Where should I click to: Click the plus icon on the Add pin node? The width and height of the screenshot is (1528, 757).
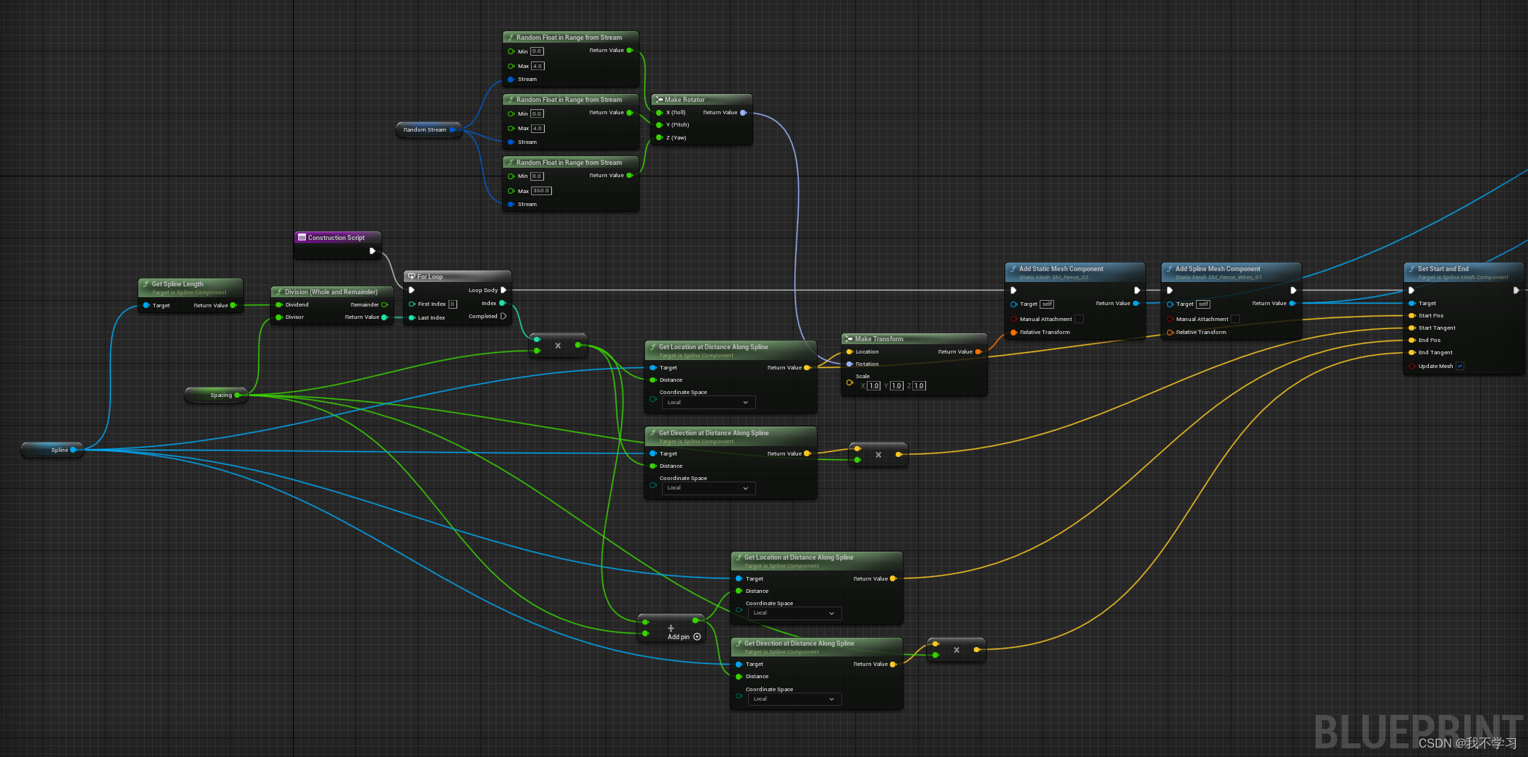pos(671,628)
